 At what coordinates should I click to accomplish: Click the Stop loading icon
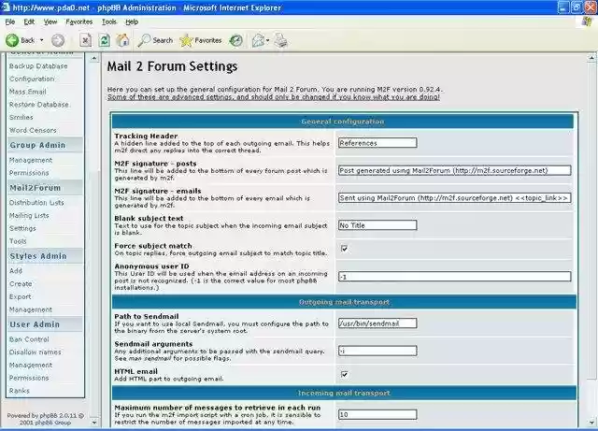pos(85,40)
